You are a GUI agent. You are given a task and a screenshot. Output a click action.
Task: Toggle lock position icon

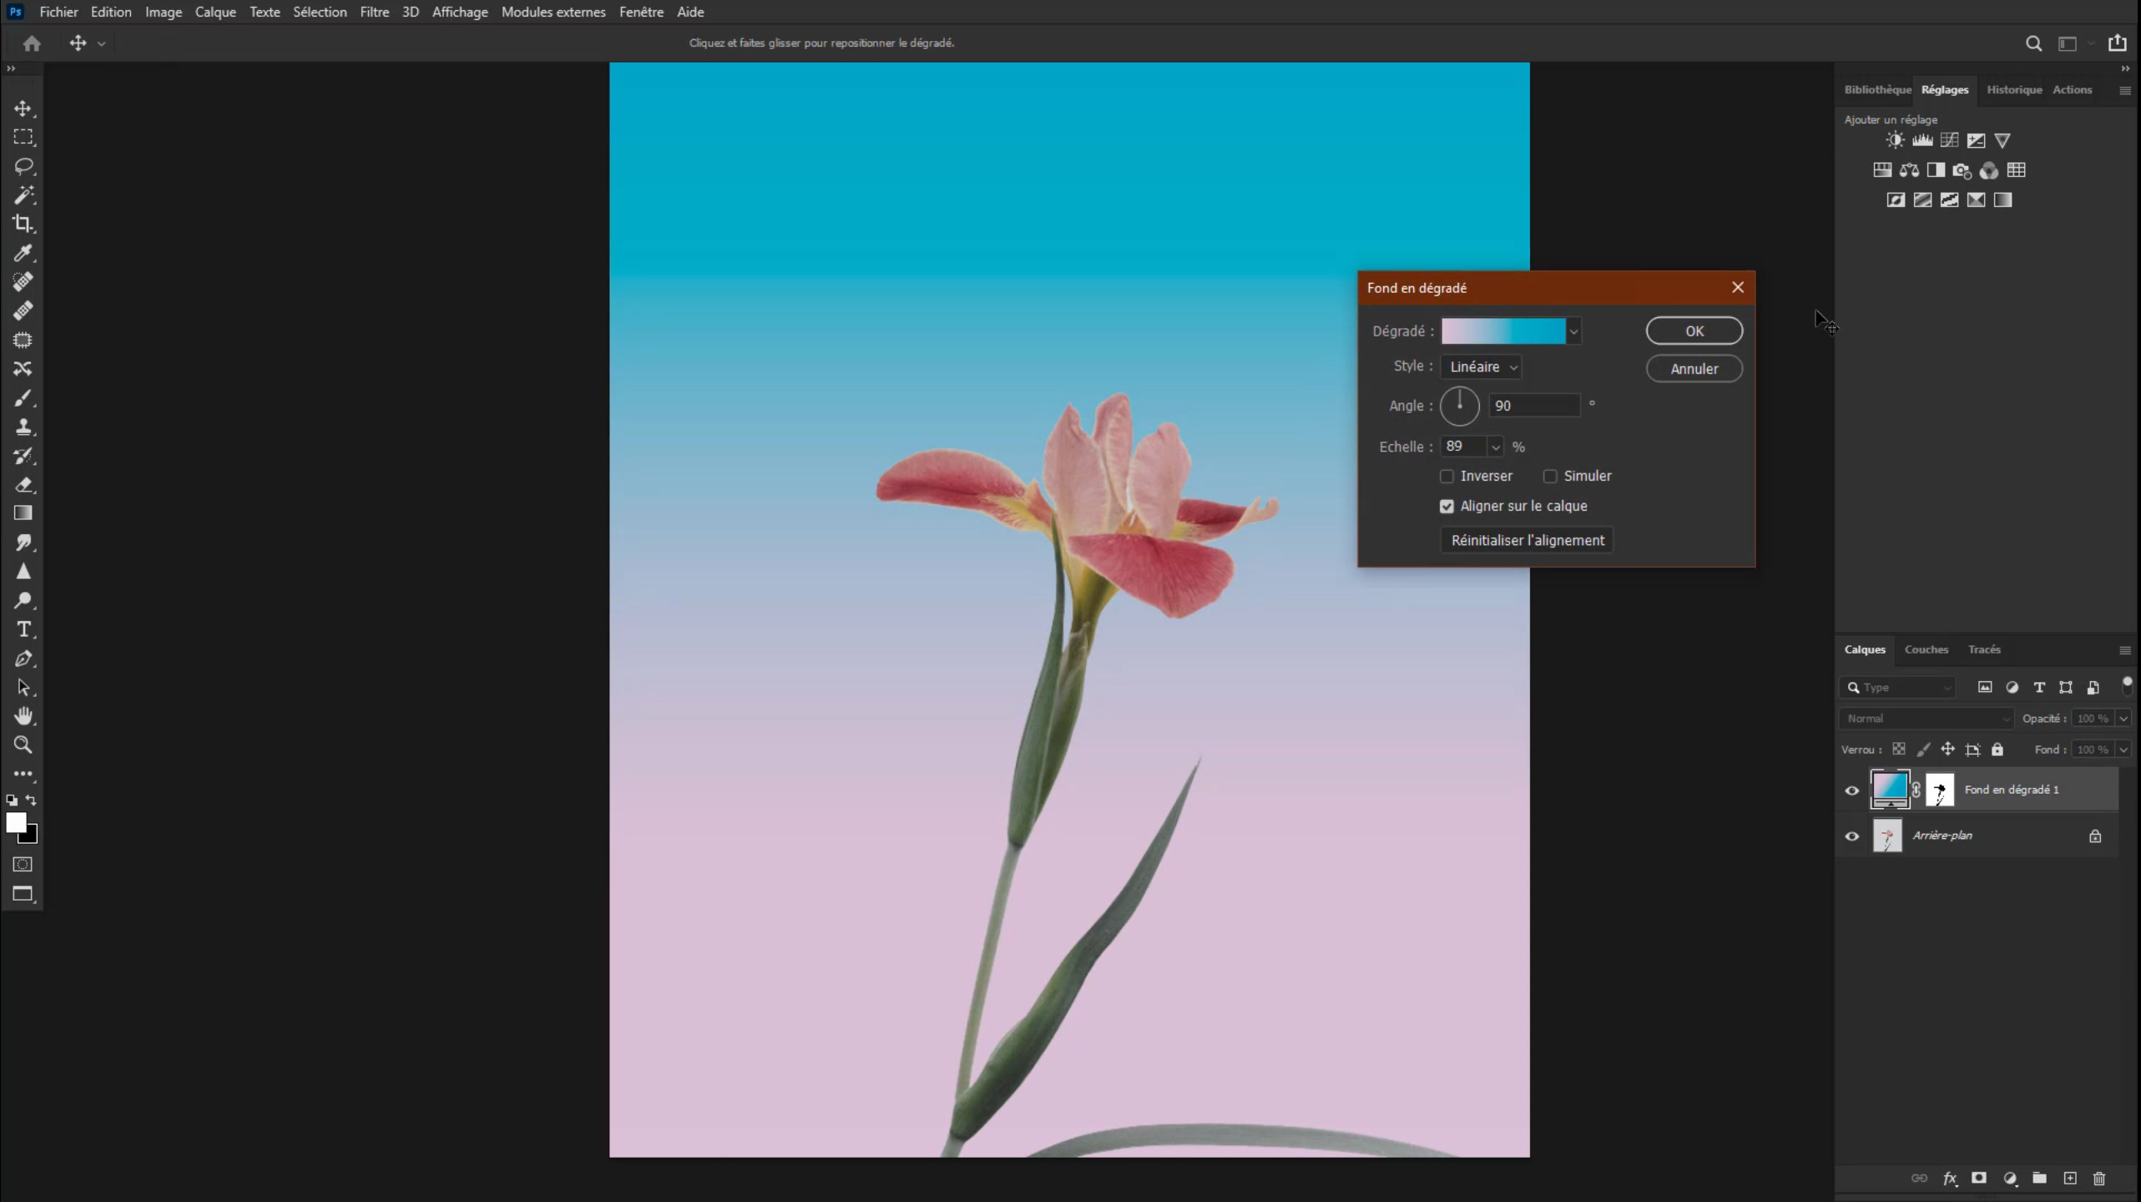pos(1947,750)
